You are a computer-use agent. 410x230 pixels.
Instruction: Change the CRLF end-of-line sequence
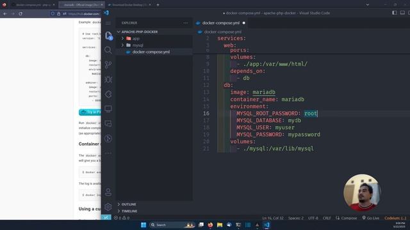327,218
